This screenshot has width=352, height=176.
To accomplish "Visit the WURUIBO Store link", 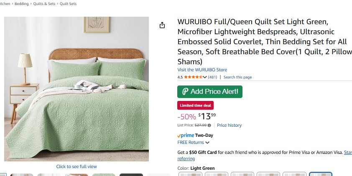I will point(202,70).
